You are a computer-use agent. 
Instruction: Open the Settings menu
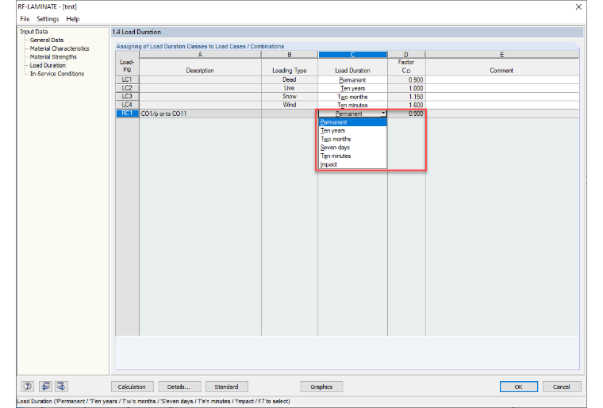48,19
